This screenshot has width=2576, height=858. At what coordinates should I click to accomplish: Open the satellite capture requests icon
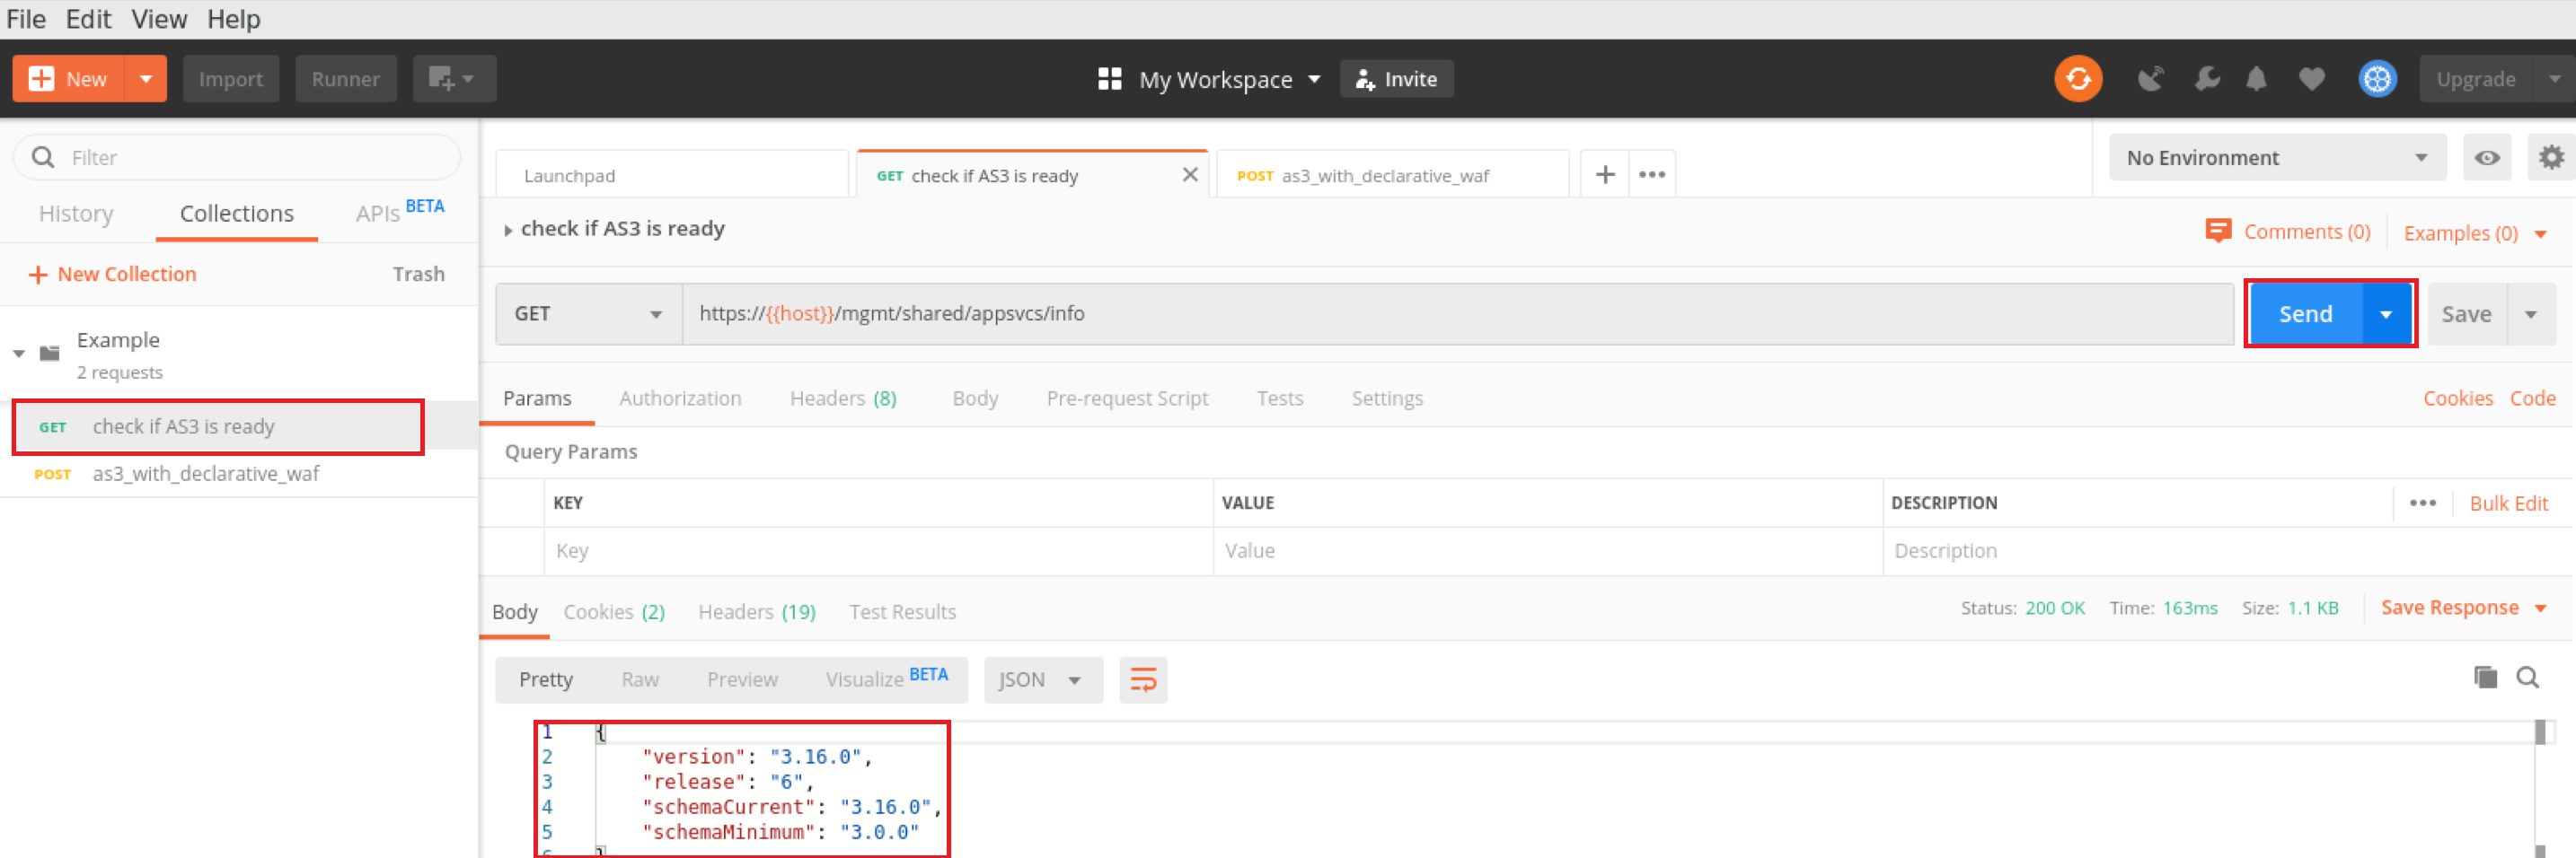(x=2150, y=79)
